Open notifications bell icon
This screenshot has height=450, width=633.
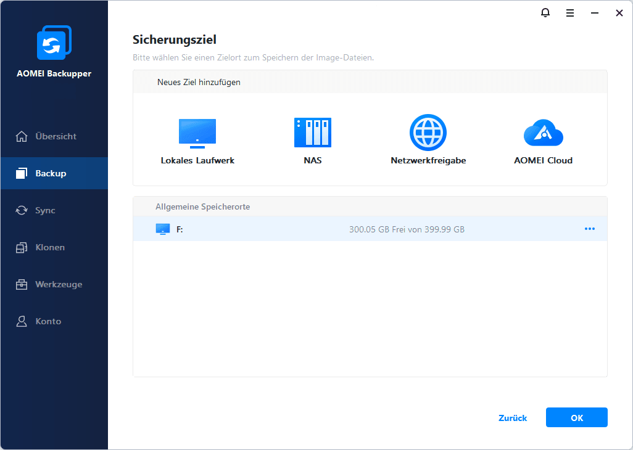pos(545,13)
